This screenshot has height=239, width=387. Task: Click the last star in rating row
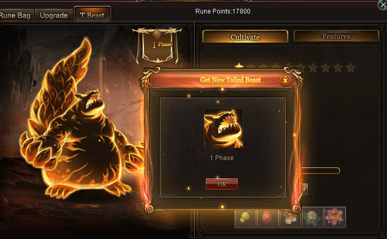351,67
